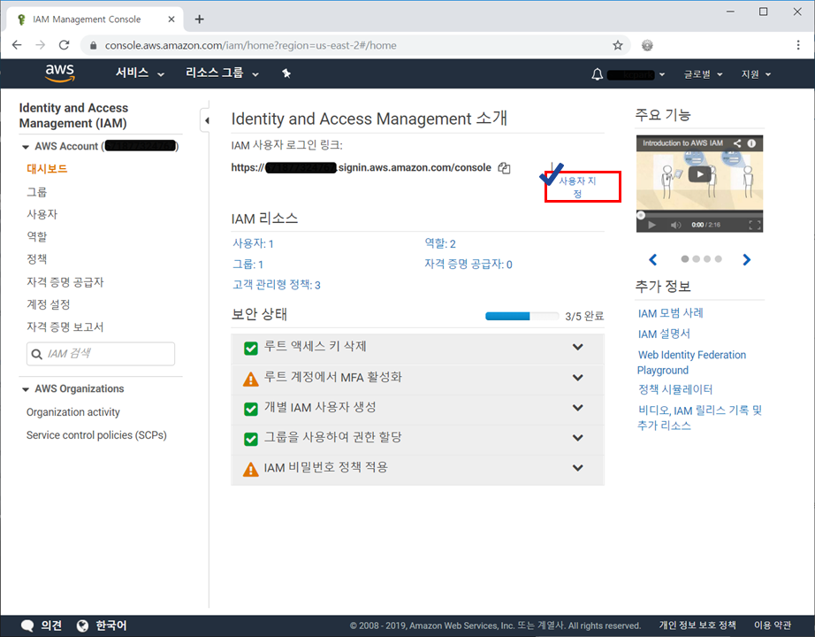Open 자격 증명 공급자 in sidebar
This screenshot has width=815, height=637.
(x=65, y=282)
